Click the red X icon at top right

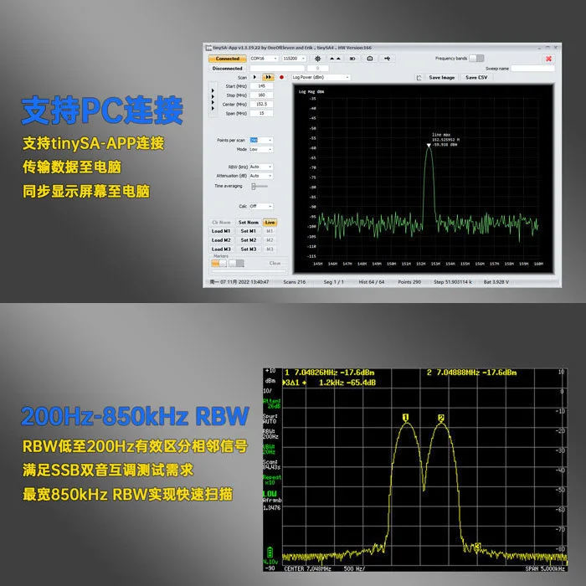coord(548,59)
